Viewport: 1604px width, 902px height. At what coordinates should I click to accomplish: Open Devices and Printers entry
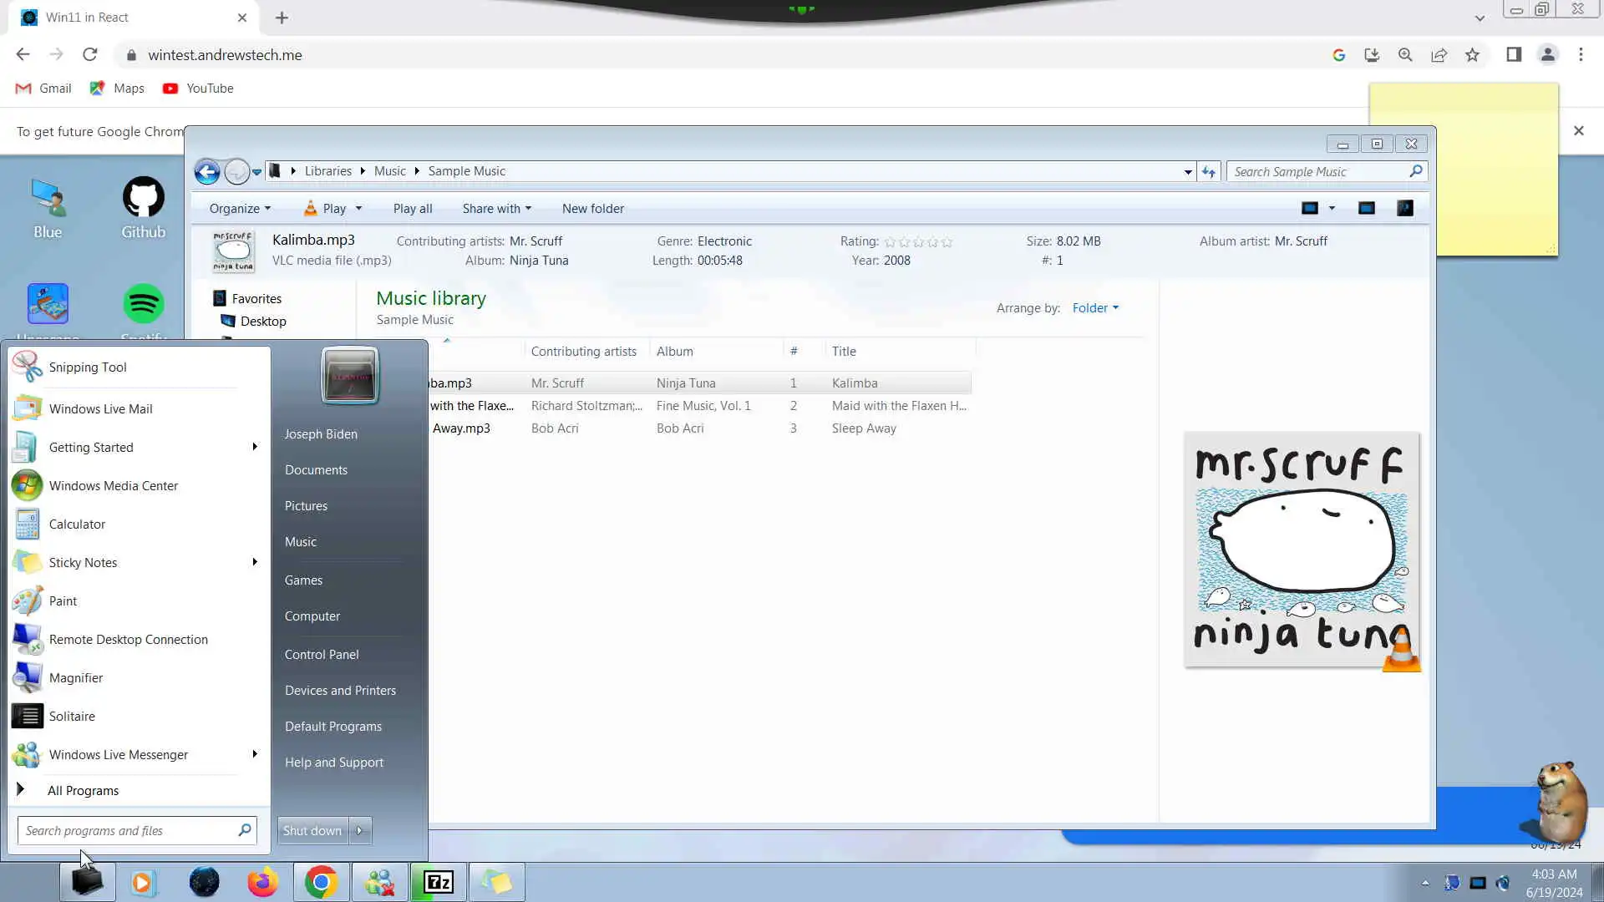[x=340, y=691]
